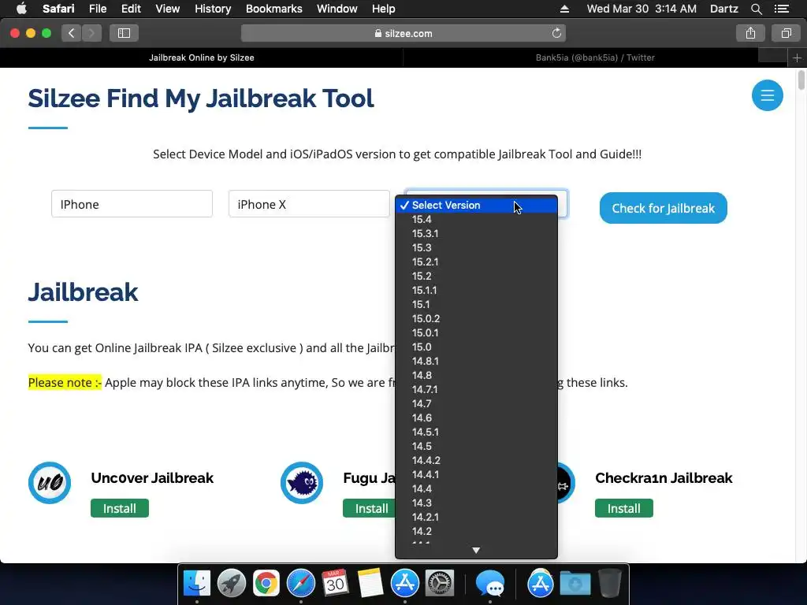The height and width of the screenshot is (605, 807).
Task: Open the Bookmarks menu
Action: click(x=273, y=9)
